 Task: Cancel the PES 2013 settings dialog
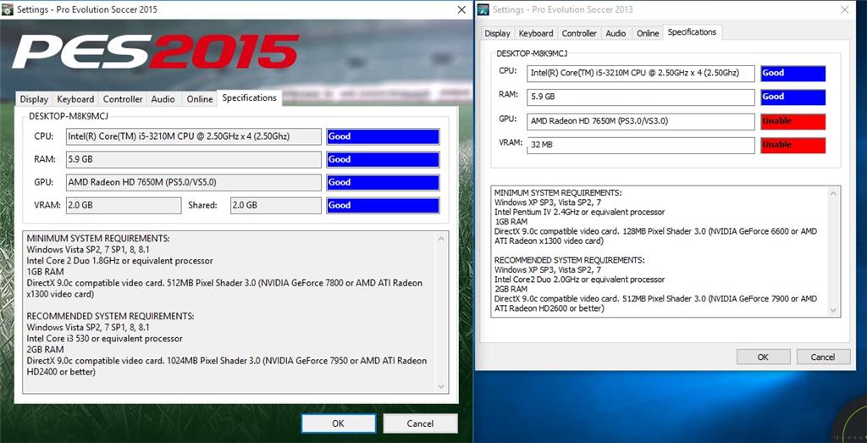pyautogui.click(x=823, y=357)
